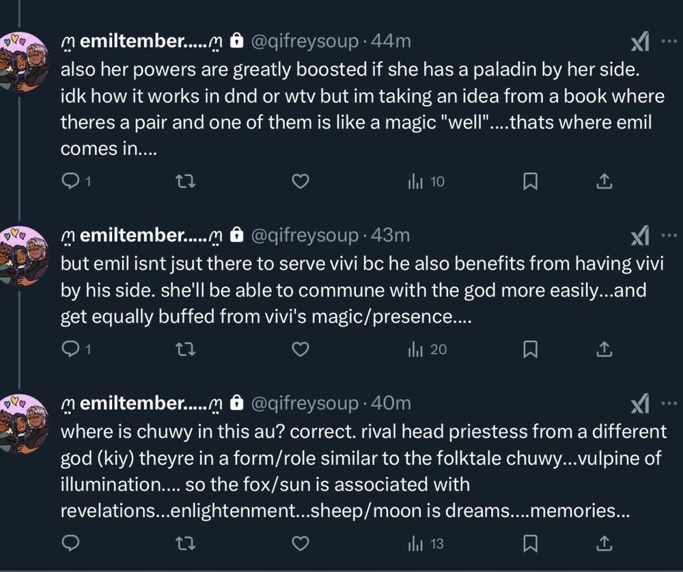Retweet the tweet posted 43m ago
The image size is (683, 572).
point(186,349)
